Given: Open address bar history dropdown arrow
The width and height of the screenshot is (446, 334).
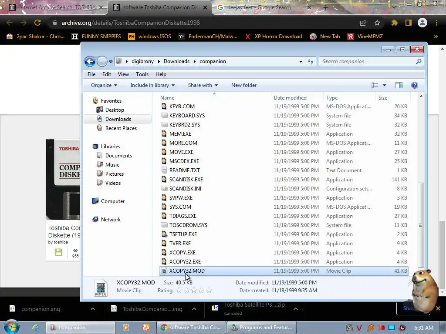Looking at the screenshot, I should coord(301,62).
